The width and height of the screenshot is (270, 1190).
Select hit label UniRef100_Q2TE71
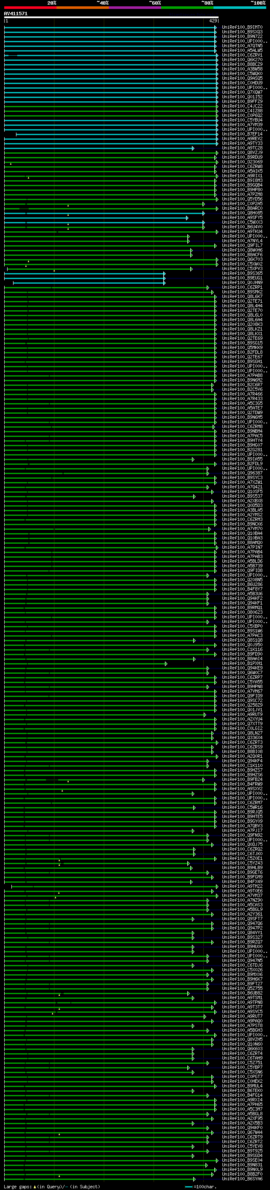[x=242, y=301]
